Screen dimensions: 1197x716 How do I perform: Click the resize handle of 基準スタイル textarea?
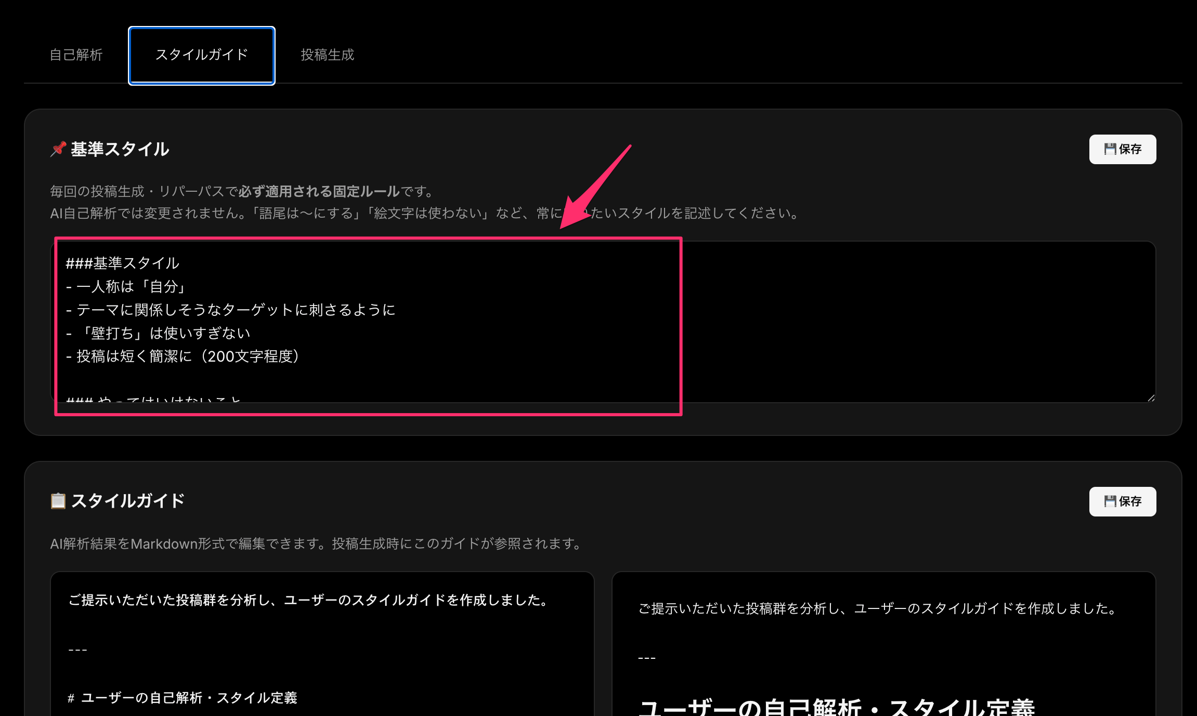click(x=1151, y=398)
